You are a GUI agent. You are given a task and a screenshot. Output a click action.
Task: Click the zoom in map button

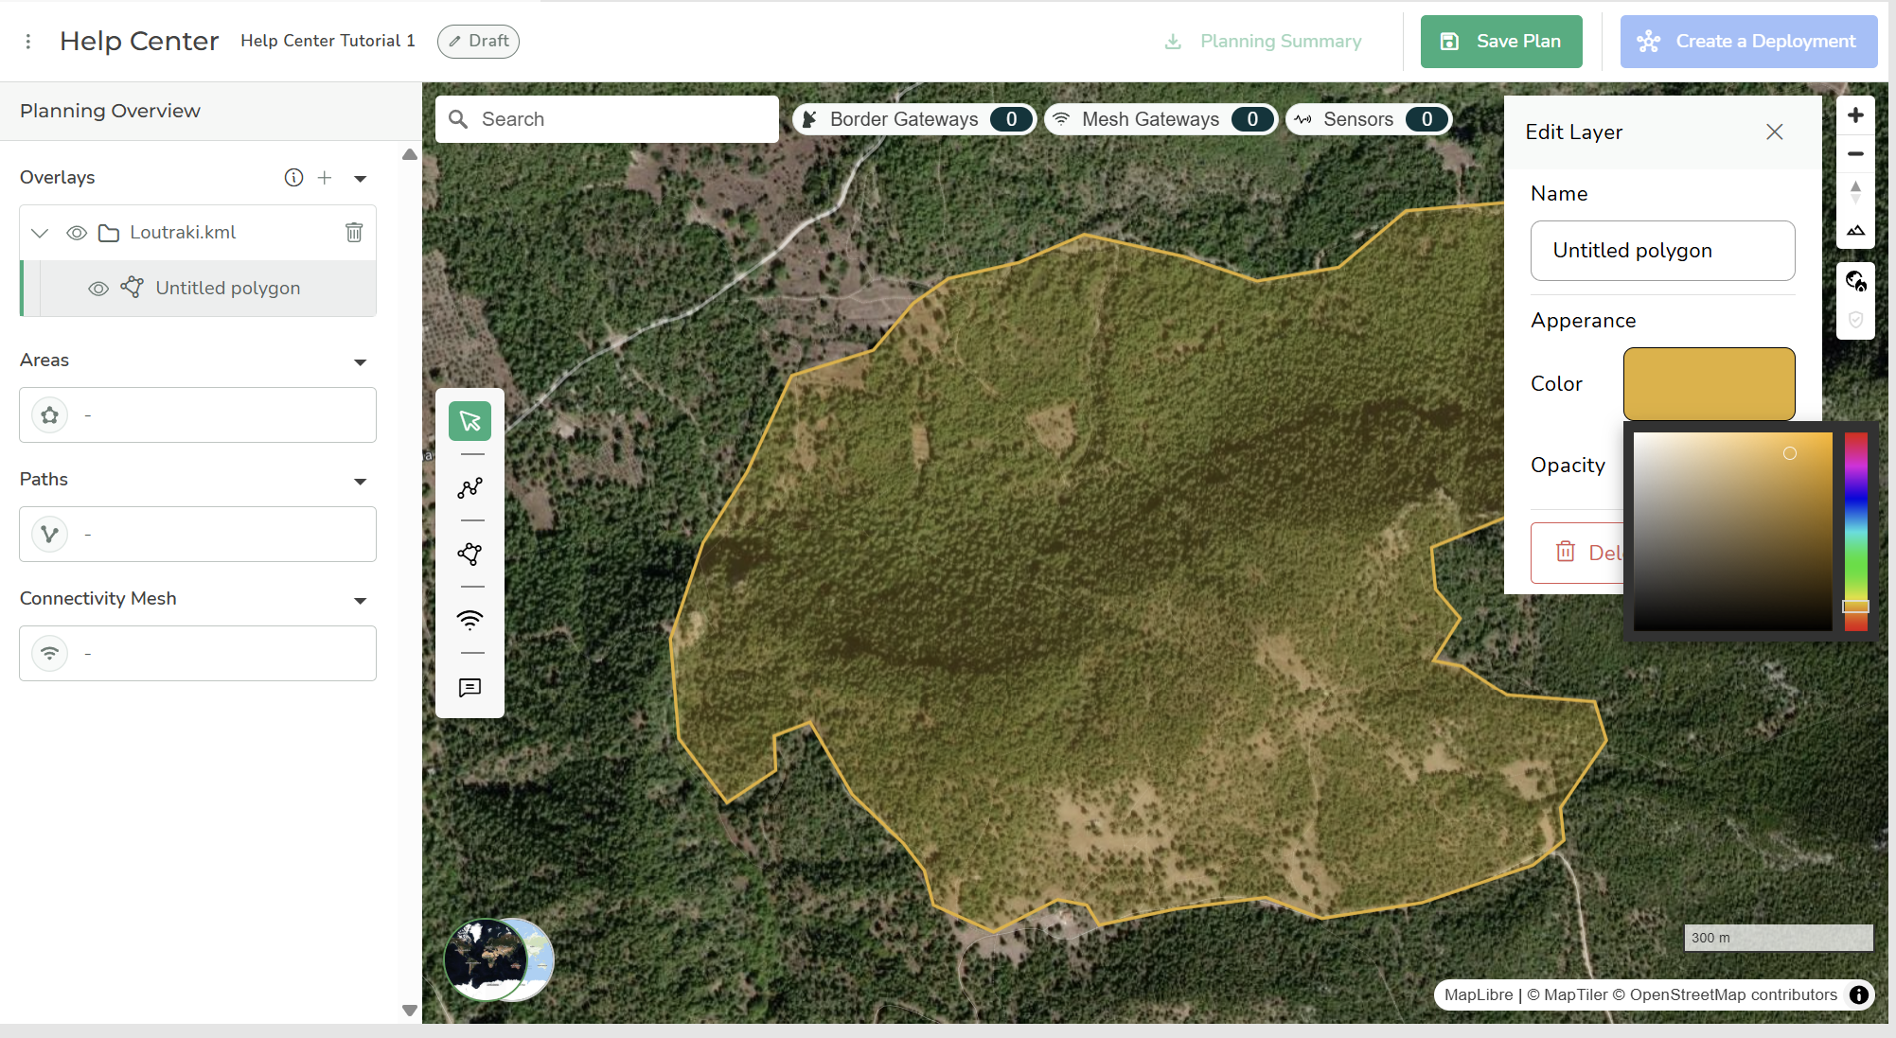click(x=1855, y=115)
